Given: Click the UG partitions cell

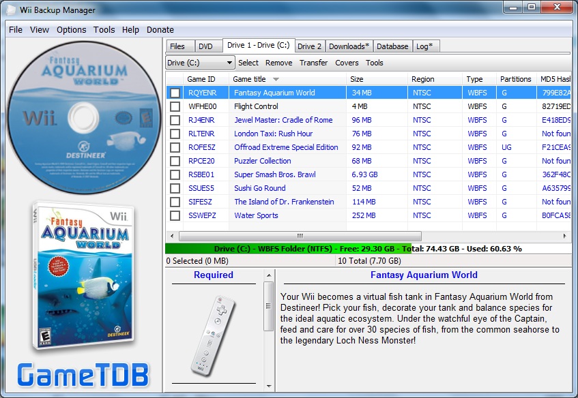Looking at the screenshot, I should point(506,147).
